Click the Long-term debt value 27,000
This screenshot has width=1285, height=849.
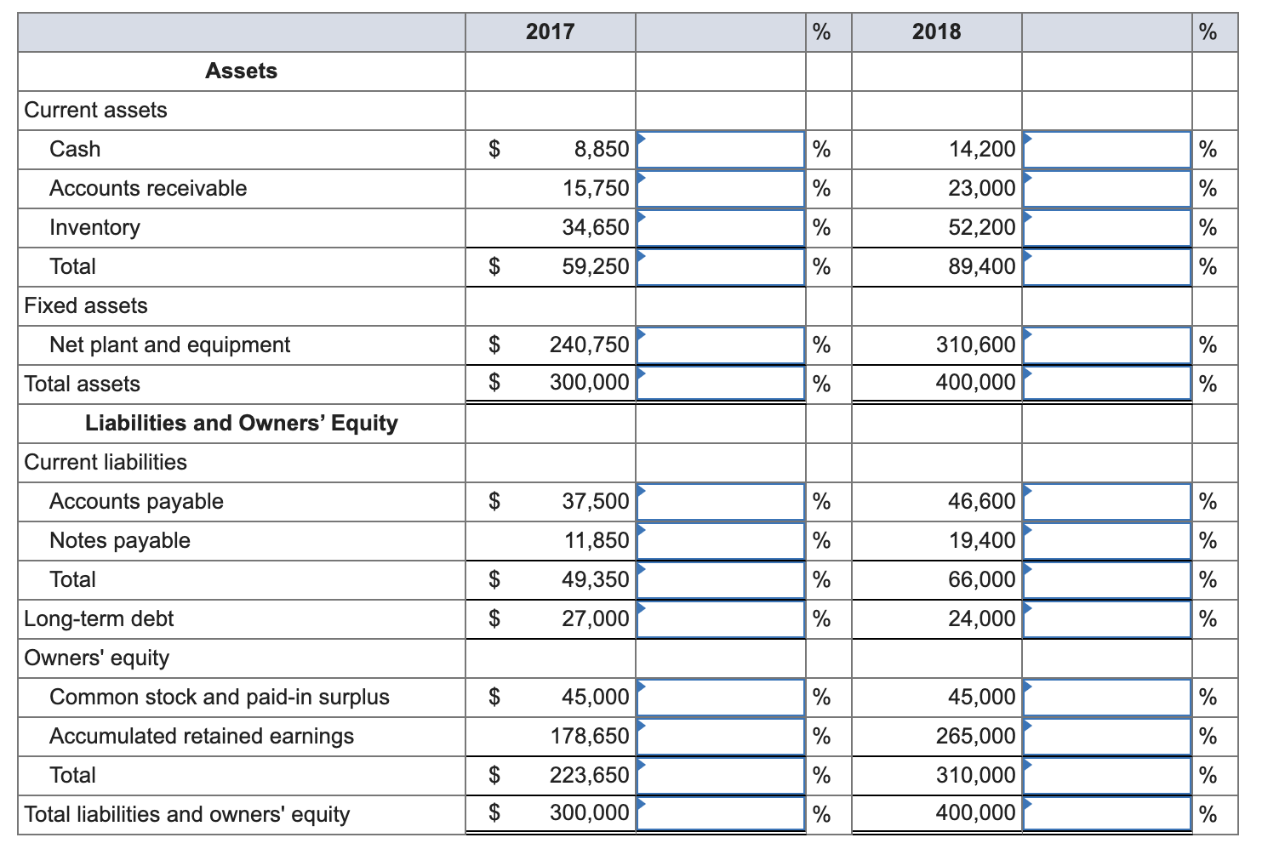[x=596, y=619]
